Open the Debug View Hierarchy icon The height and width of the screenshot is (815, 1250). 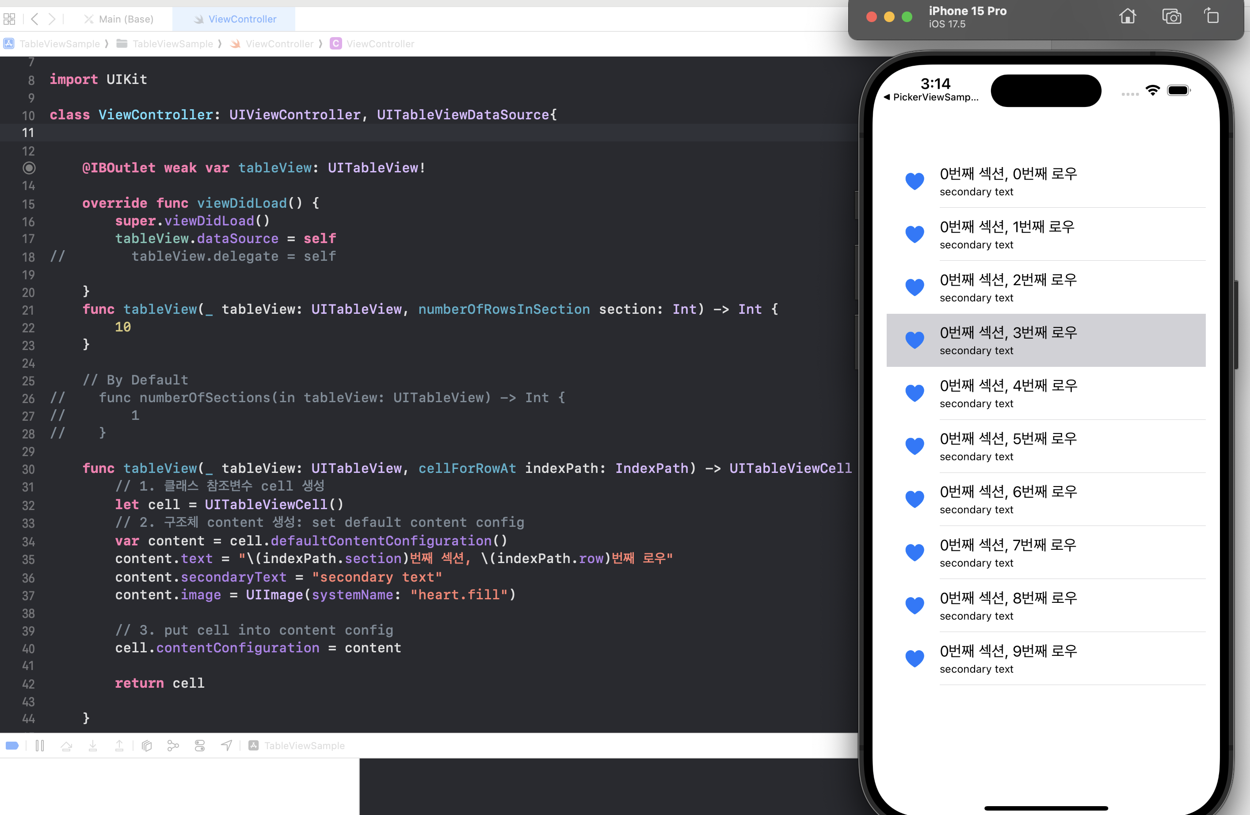(147, 746)
